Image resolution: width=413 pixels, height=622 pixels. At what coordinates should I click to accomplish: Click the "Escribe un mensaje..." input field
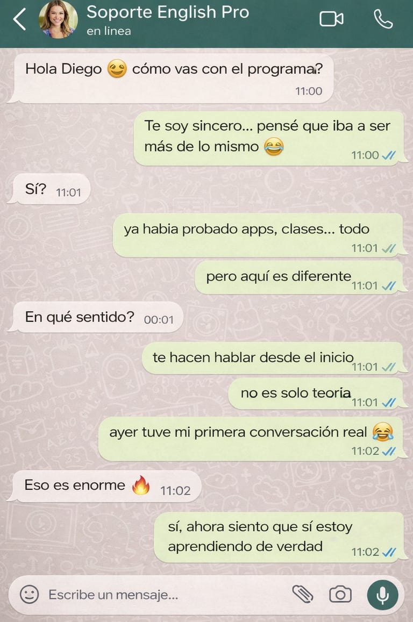click(x=162, y=595)
